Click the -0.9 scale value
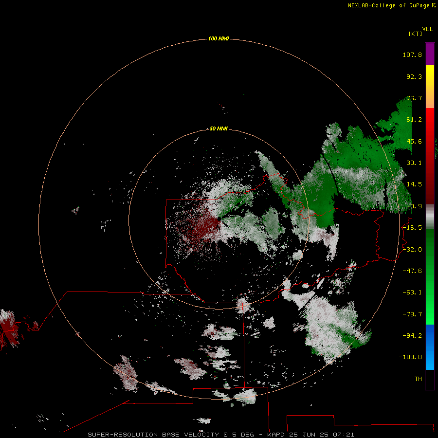 tap(414, 206)
